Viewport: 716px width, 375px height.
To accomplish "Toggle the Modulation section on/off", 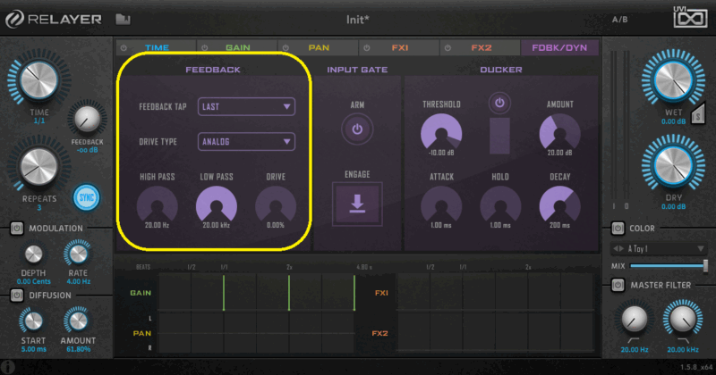I will pos(16,229).
